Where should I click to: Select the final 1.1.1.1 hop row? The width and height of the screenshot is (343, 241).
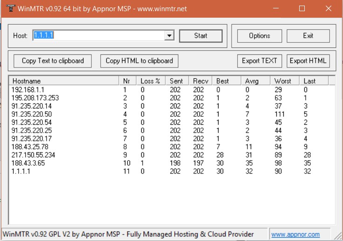click(x=21, y=171)
